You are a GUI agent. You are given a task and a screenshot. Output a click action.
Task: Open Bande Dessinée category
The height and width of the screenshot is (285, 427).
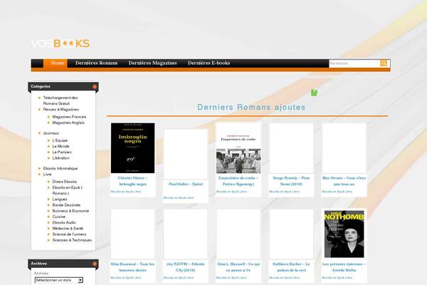66,205
